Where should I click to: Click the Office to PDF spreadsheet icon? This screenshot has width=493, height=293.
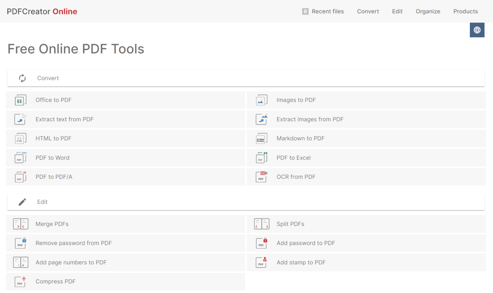point(21,100)
